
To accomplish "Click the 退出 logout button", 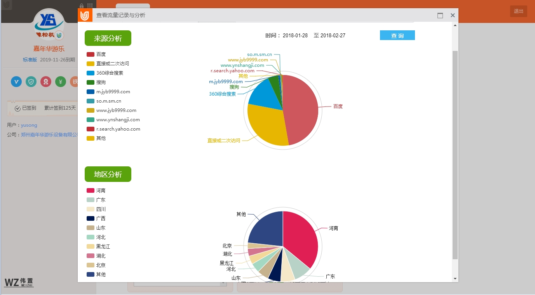I will (x=518, y=11).
